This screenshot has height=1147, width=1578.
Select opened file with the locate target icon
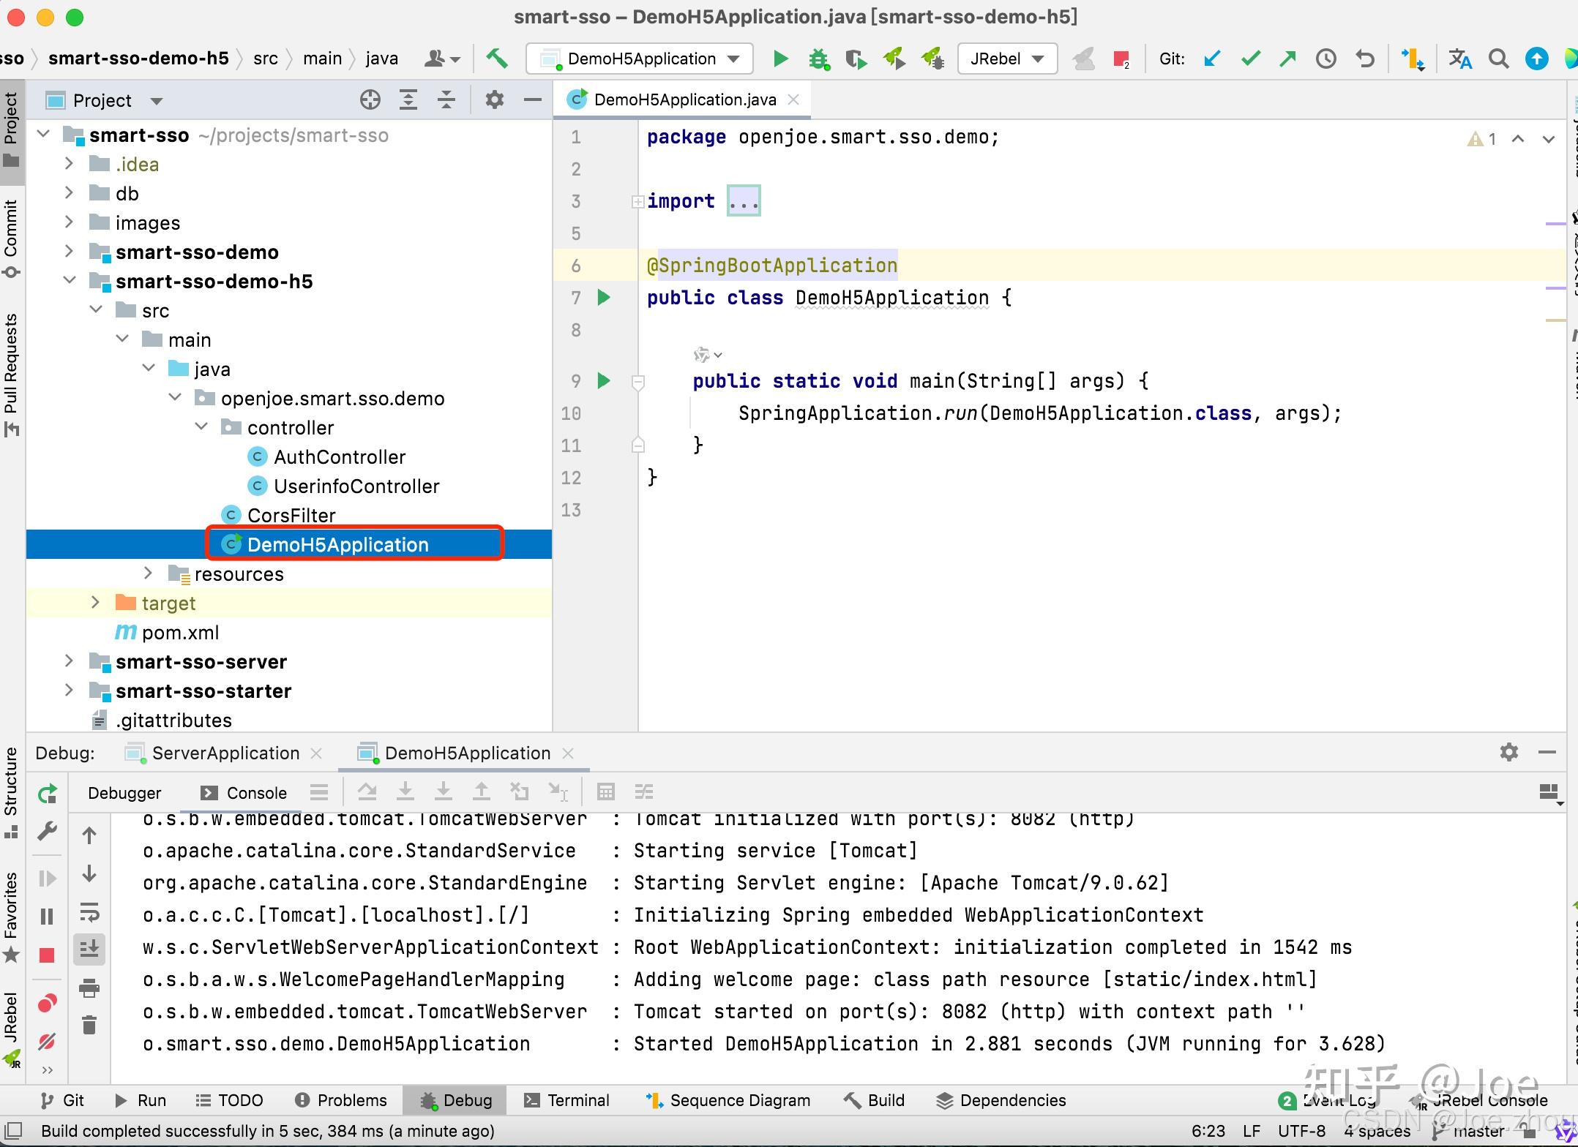tap(370, 100)
